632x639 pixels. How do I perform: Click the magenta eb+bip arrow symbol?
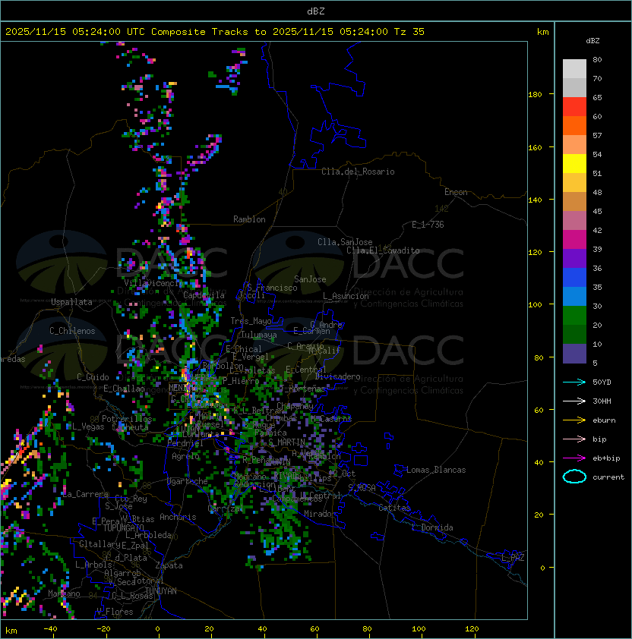(574, 458)
